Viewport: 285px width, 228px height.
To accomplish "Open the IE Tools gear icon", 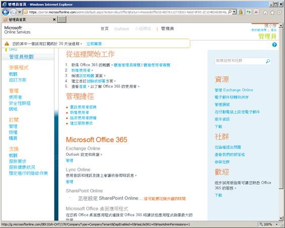I will [x=279, y=13].
